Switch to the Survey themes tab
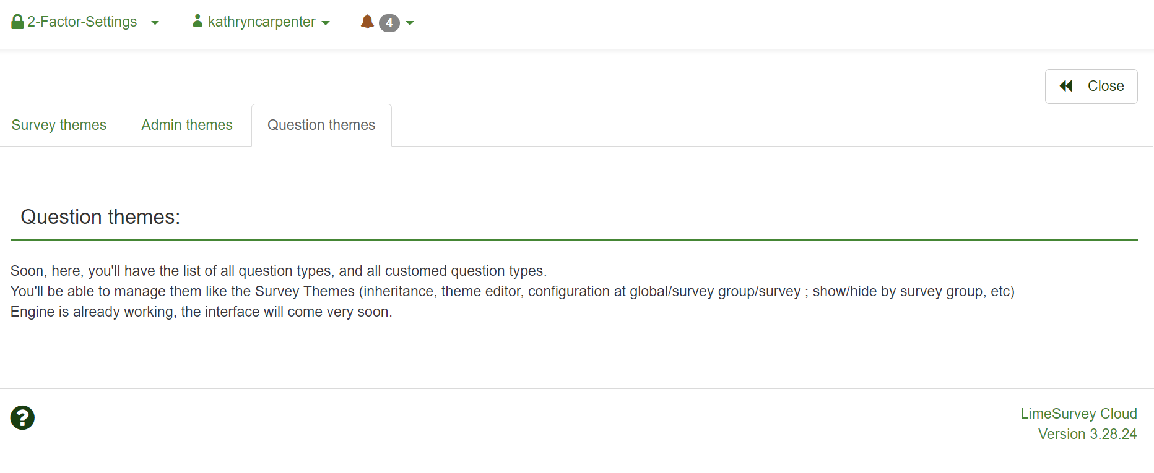Image resolution: width=1154 pixels, height=473 pixels. [x=59, y=125]
